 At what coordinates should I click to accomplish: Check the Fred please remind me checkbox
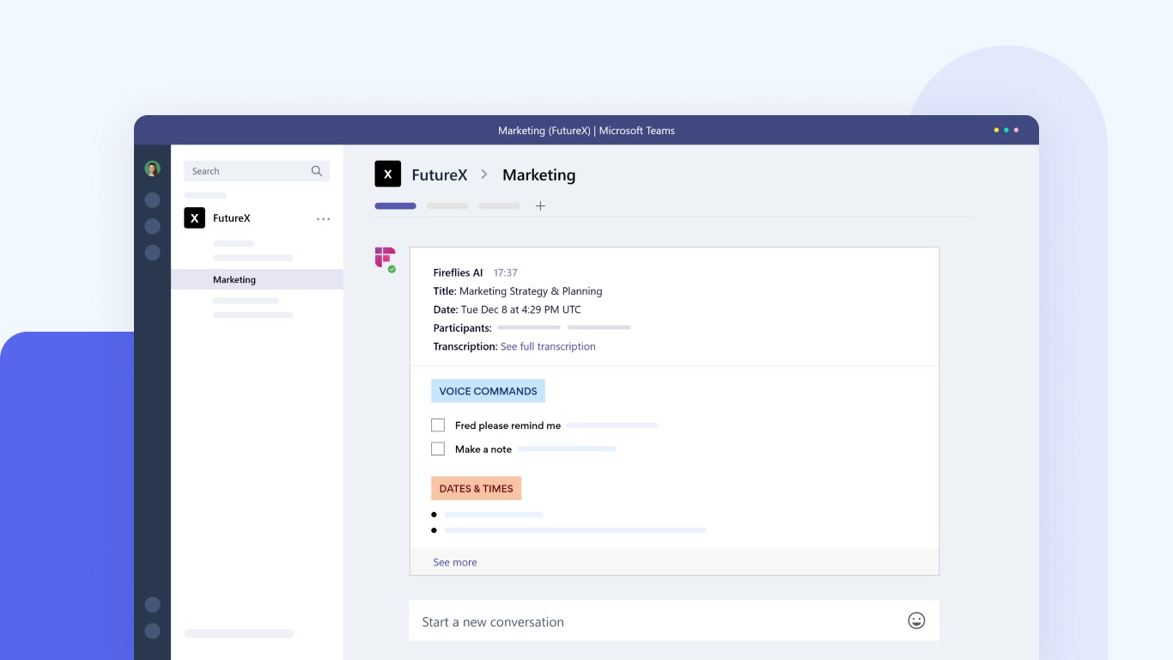(438, 425)
